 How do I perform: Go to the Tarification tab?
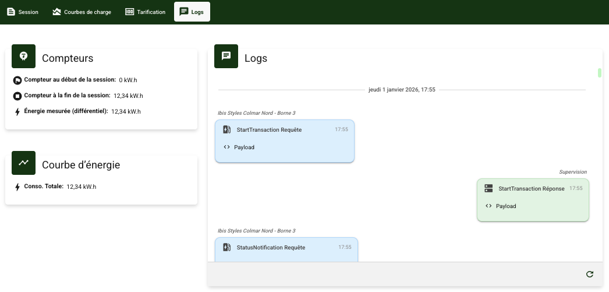point(146,12)
